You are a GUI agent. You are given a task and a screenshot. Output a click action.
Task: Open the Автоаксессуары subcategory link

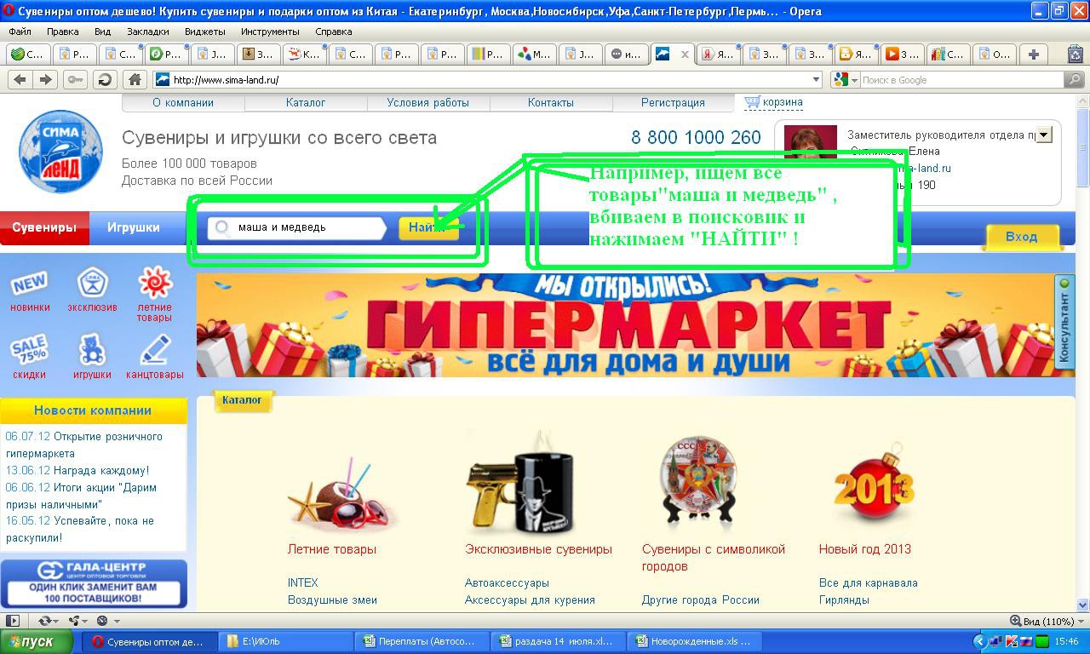(x=507, y=583)
